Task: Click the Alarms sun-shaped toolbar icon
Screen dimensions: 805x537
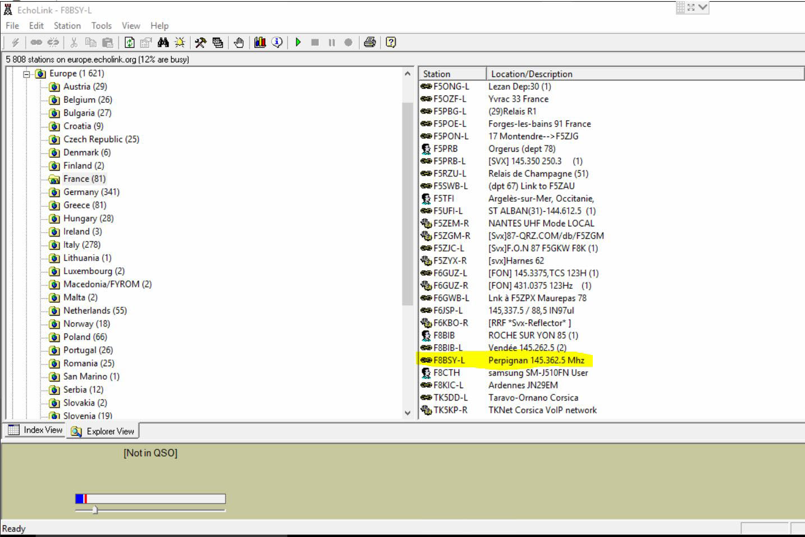Action: tap(180, 42)
